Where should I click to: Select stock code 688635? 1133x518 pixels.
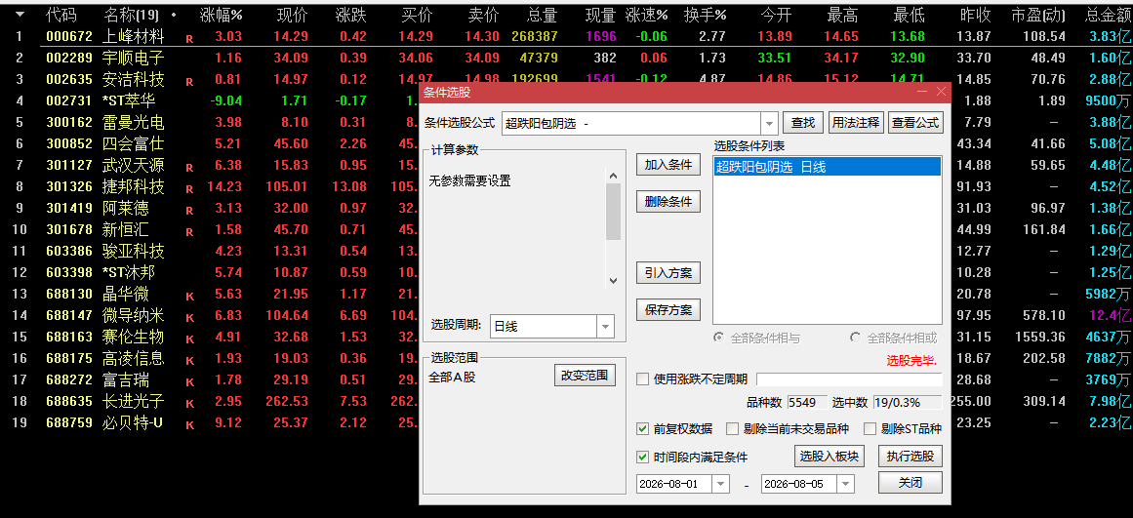pyautogui.click(x=69, y=401)
